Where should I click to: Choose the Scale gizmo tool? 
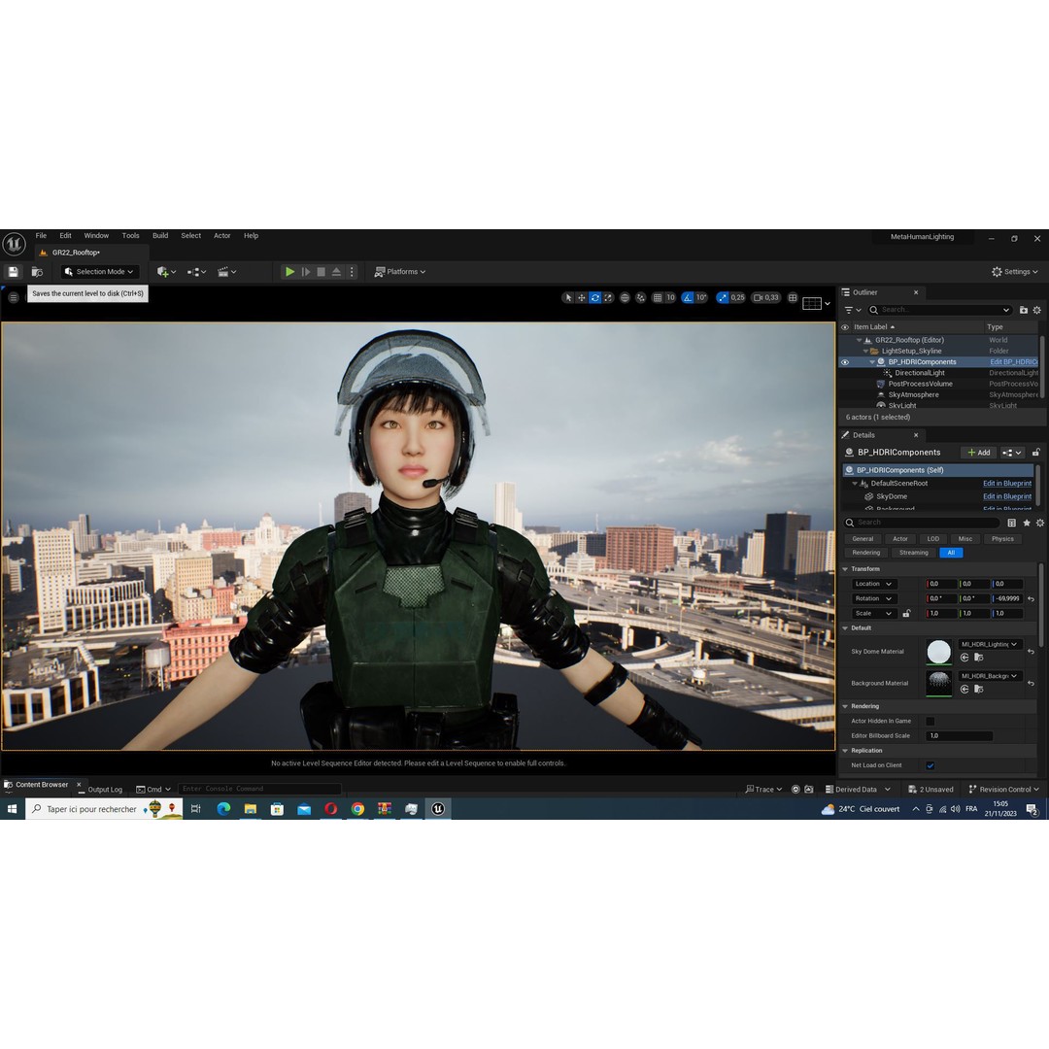[608, 298]
